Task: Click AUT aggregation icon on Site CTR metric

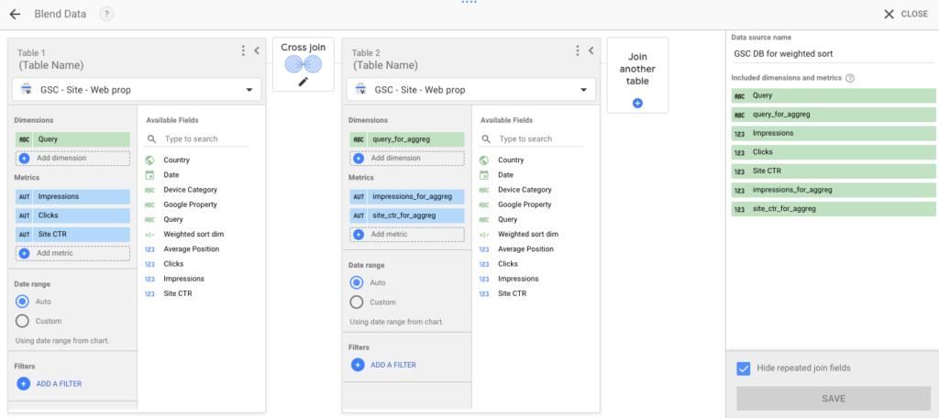Action: [24, 234]
